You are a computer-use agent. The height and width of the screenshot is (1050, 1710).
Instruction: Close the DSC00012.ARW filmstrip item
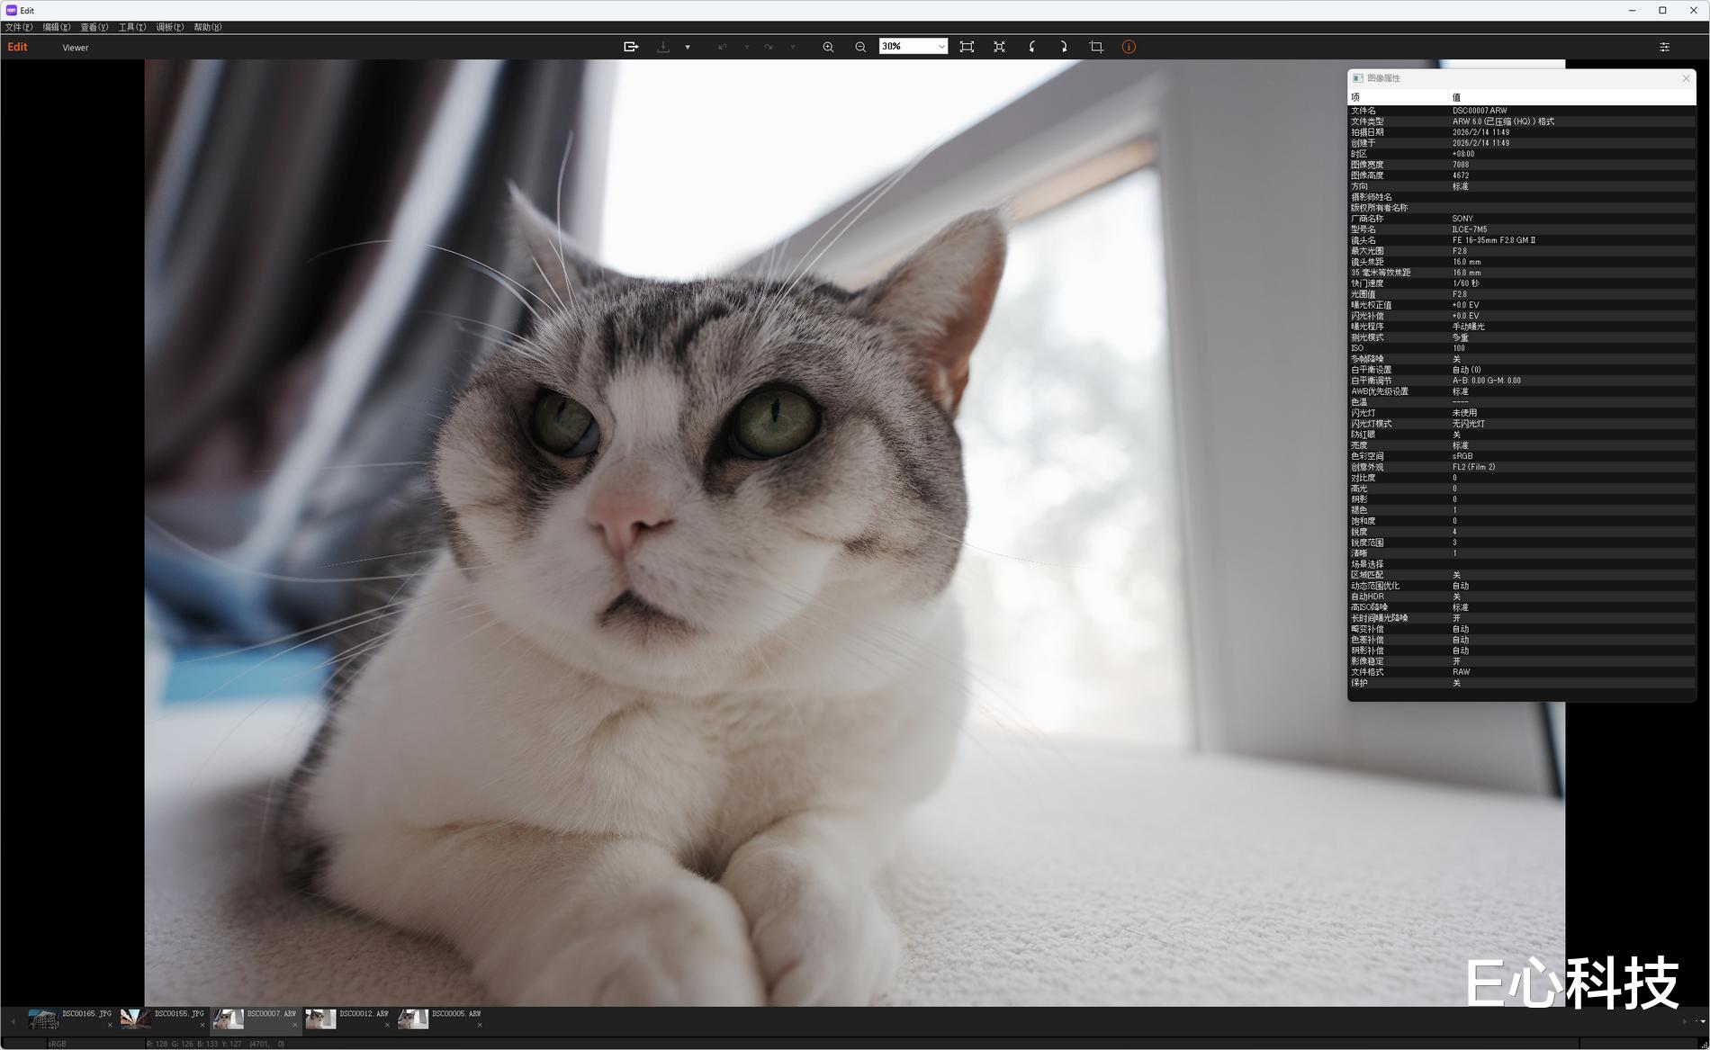pos(387,1025)
